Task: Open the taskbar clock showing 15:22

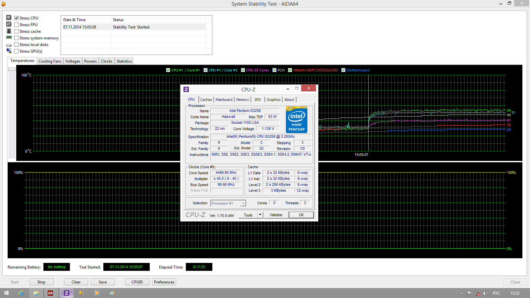Action: [x=515, y=293]
